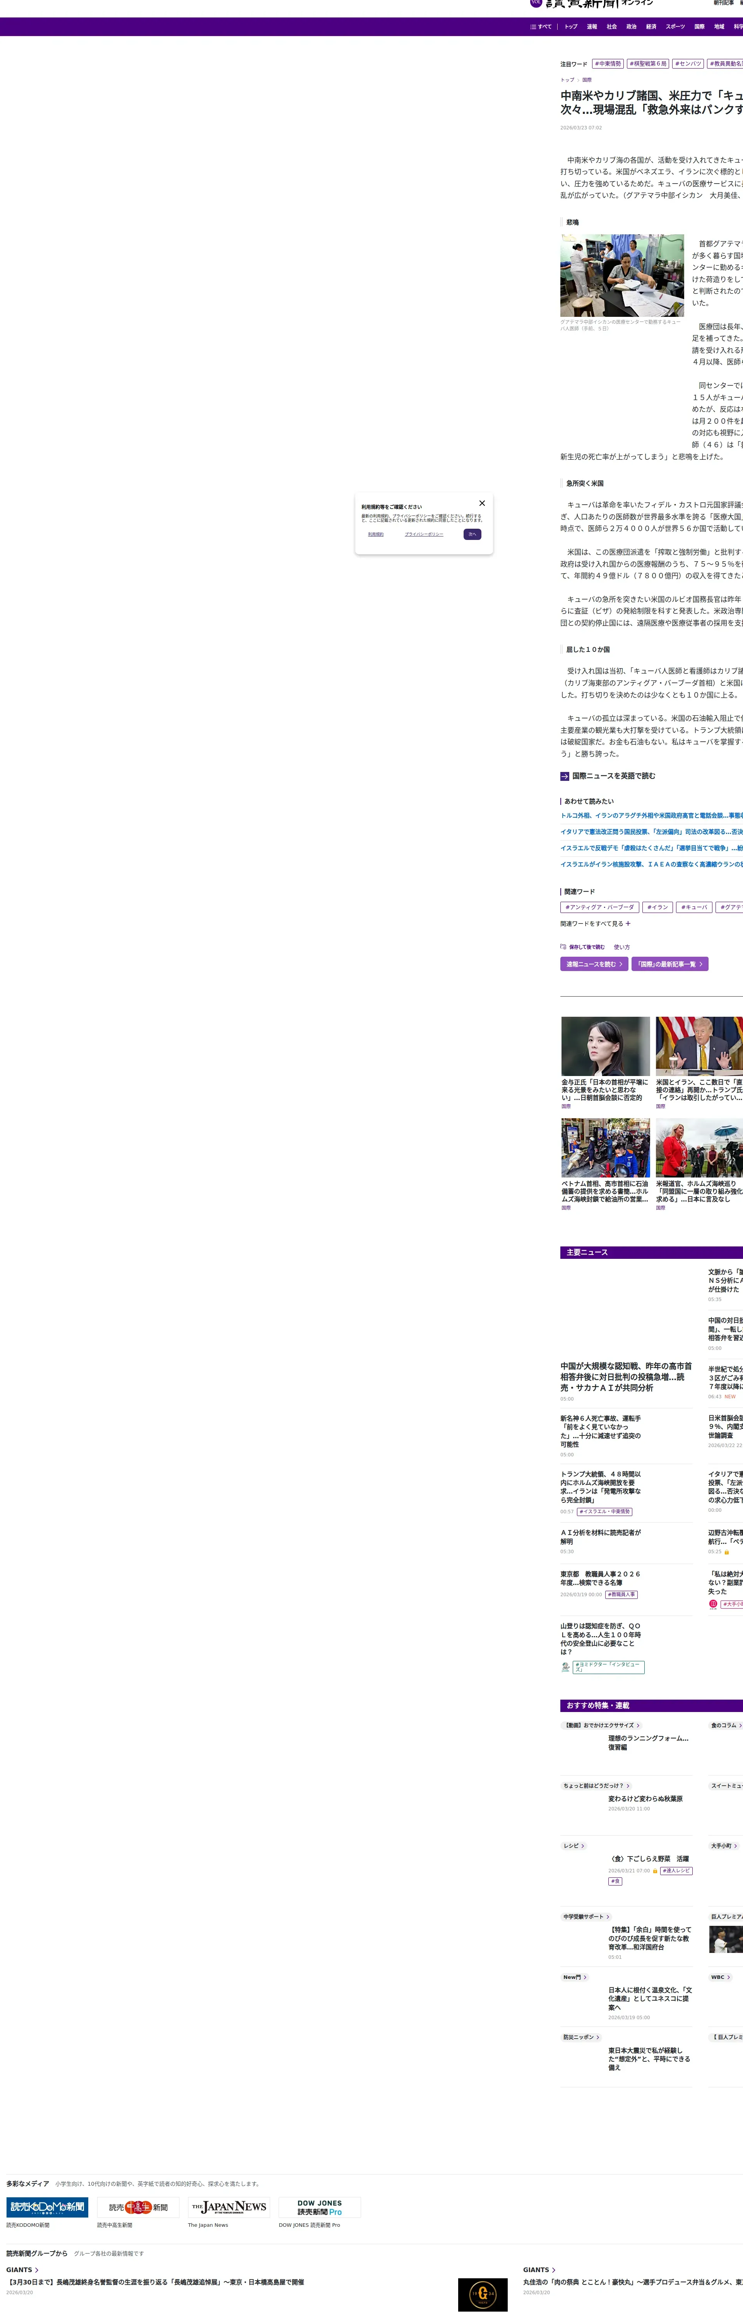Select the スポーツ navigation item
The height and width of the screenshot is (2324, 743).
pos(675,27)
